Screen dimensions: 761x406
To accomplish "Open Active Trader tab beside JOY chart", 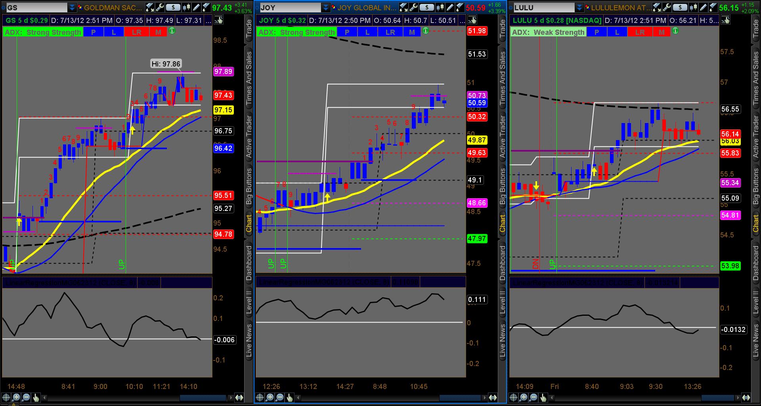I will click(x=503, y=137).
